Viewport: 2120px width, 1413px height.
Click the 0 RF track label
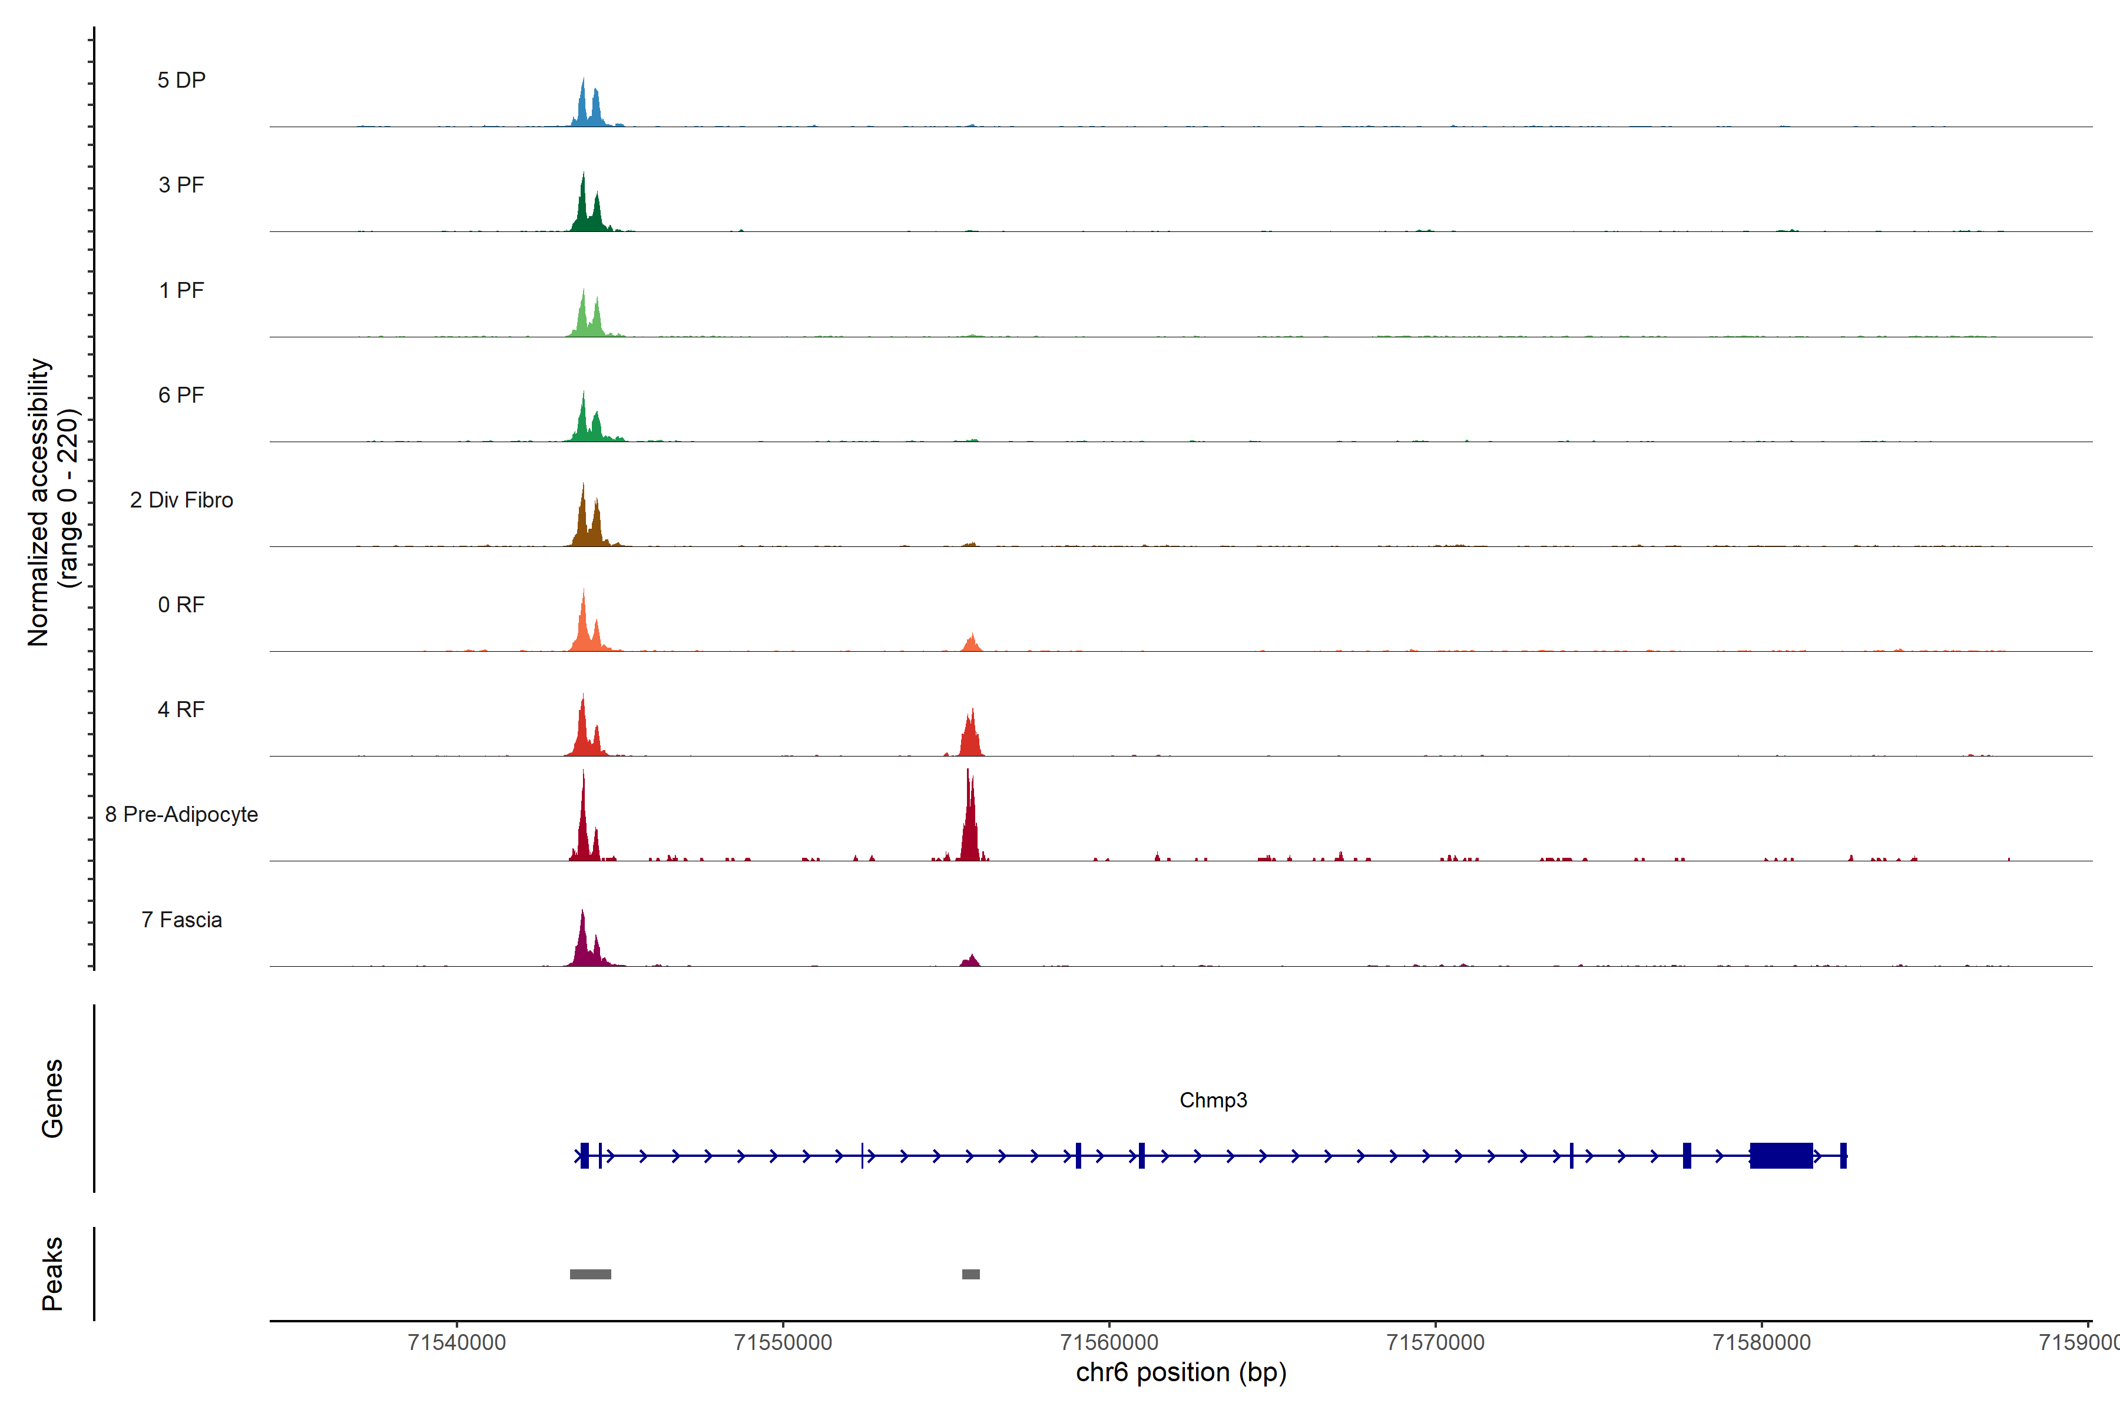click(181, 605)
